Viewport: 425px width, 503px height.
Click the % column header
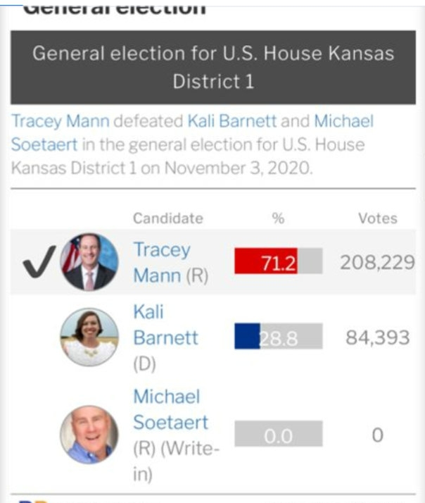278,218
